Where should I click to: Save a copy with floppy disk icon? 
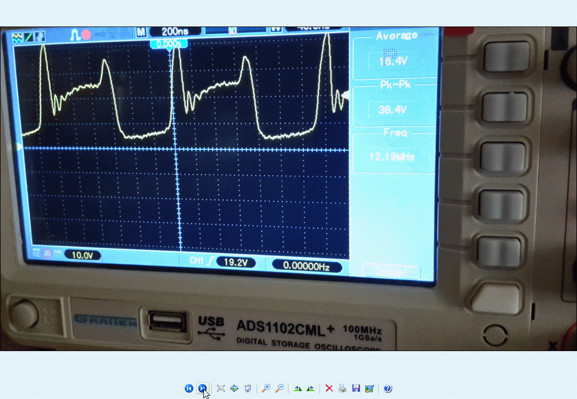(x=356, y=388)
